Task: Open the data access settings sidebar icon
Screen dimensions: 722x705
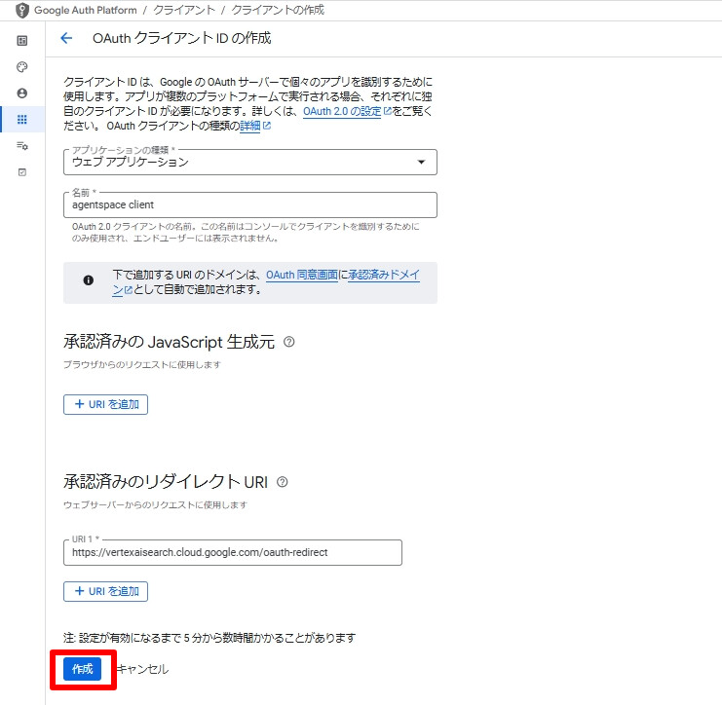Action: (22, 146)
